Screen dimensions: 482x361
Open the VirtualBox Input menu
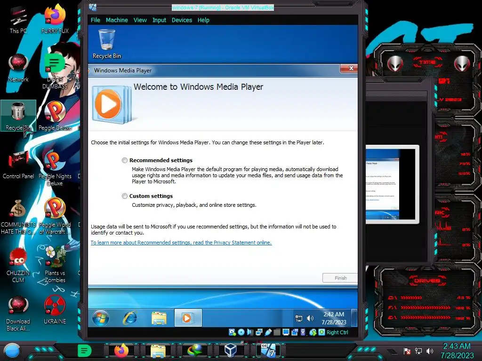tap(159, 20)
